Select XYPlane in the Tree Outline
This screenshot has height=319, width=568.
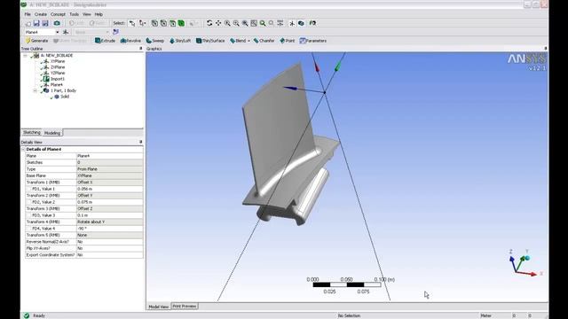tap(58, 61)
